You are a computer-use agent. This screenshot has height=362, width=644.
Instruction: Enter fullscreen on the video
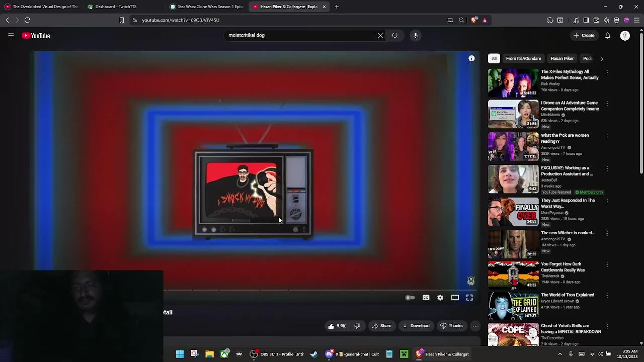click(469, 298)
